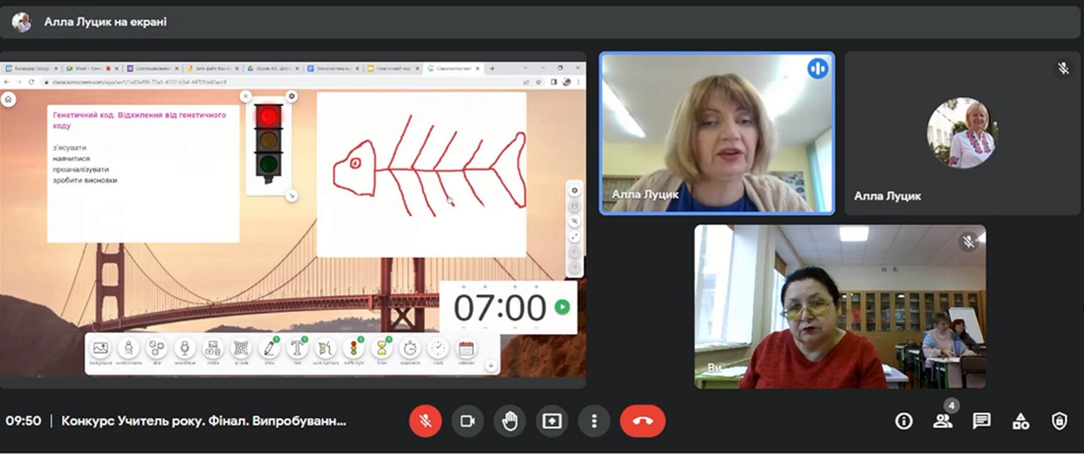Open more options three-dot menu
Viewport: 1084px width, 455px height.
pyautogui.click(x=594, y=421)
